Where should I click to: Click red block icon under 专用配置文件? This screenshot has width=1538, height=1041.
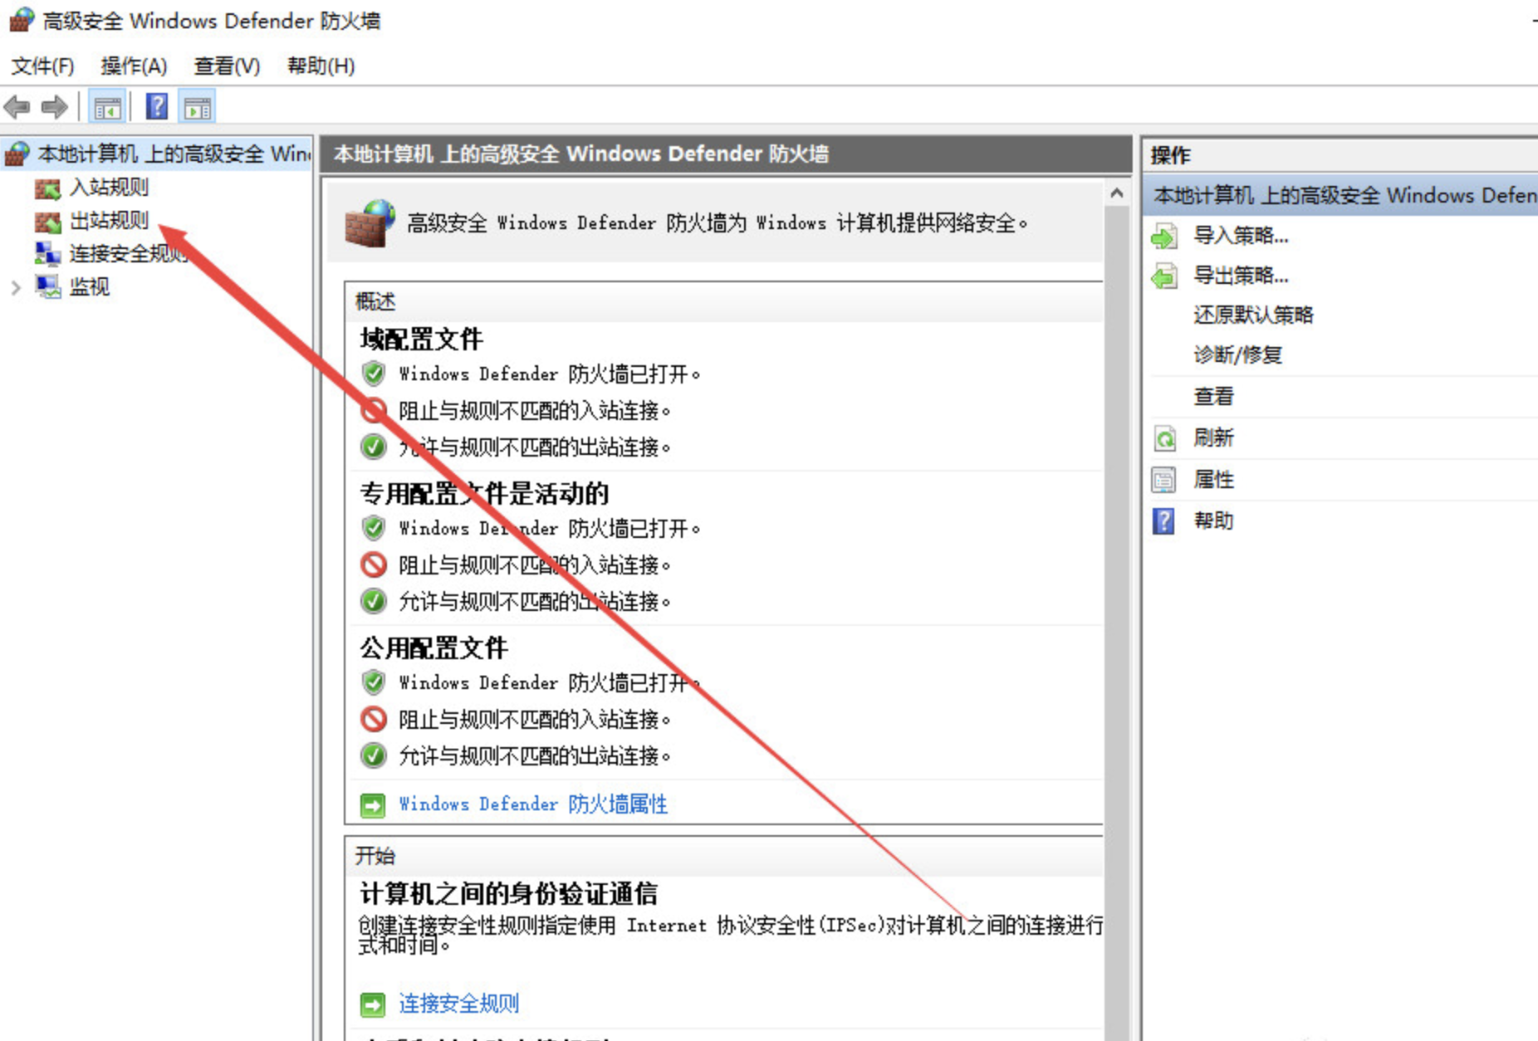pyautogui.click(x=374, y=564)
